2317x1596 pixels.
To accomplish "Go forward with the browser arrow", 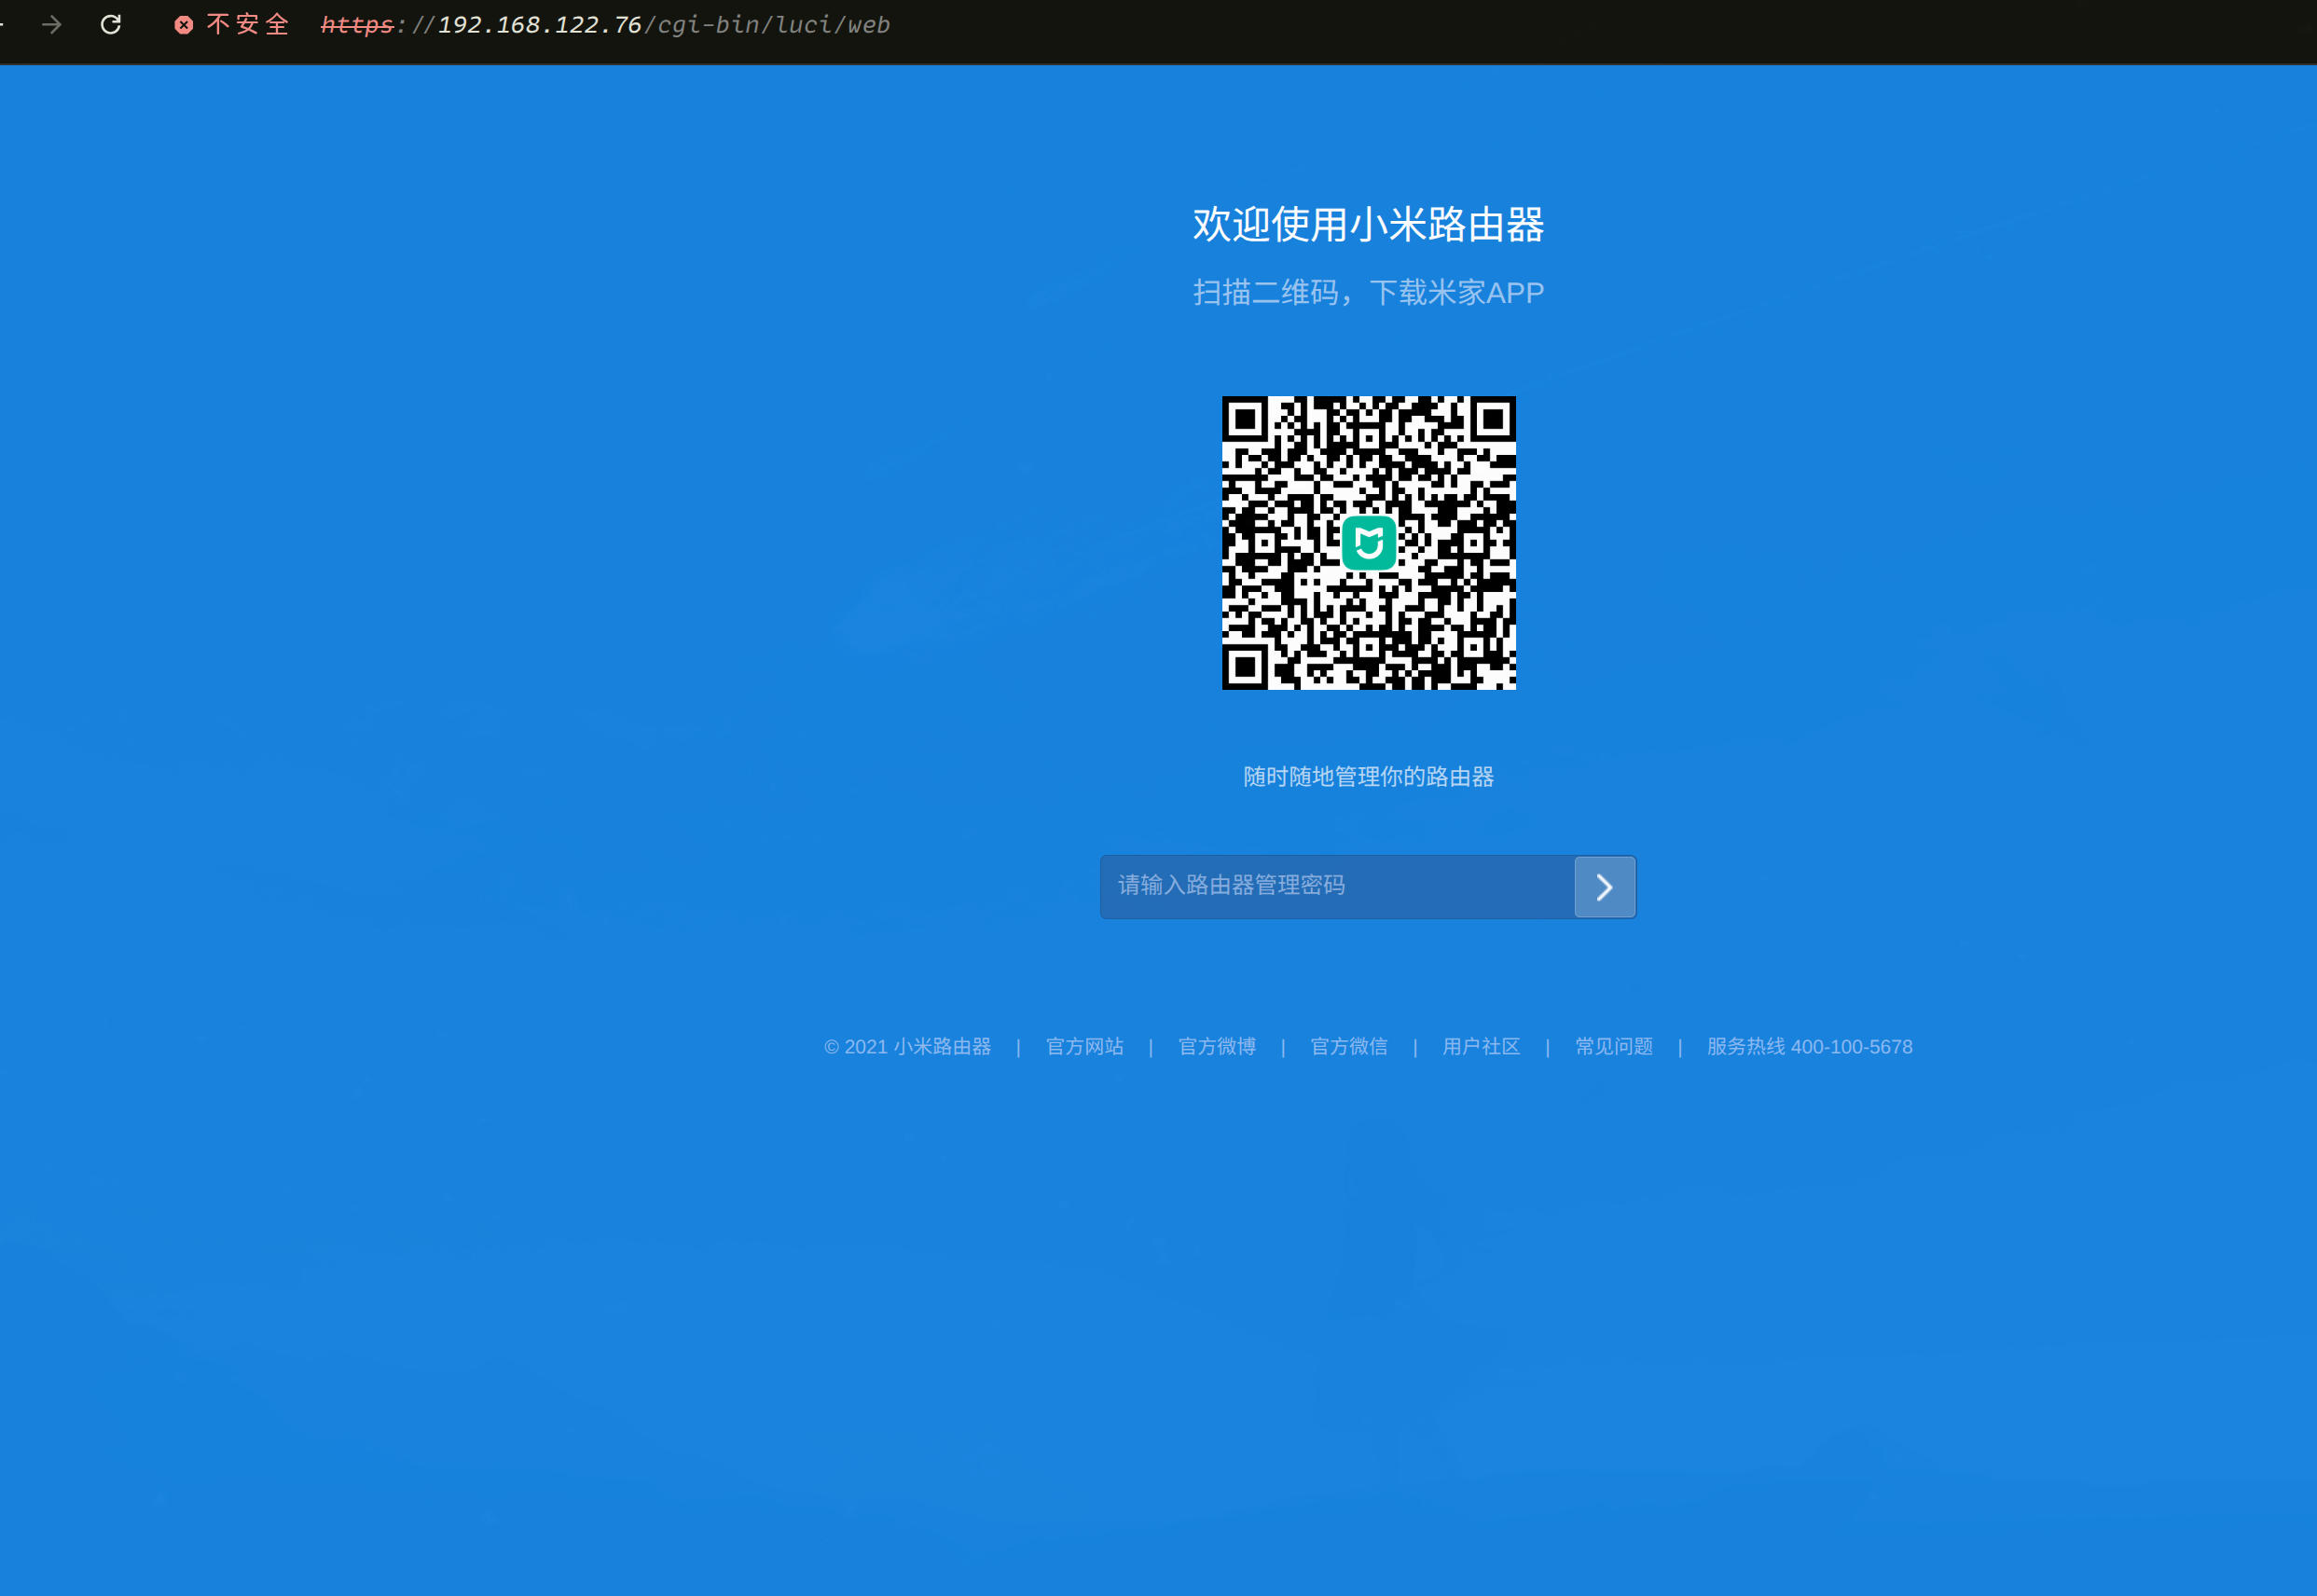I will coord(52,24).
